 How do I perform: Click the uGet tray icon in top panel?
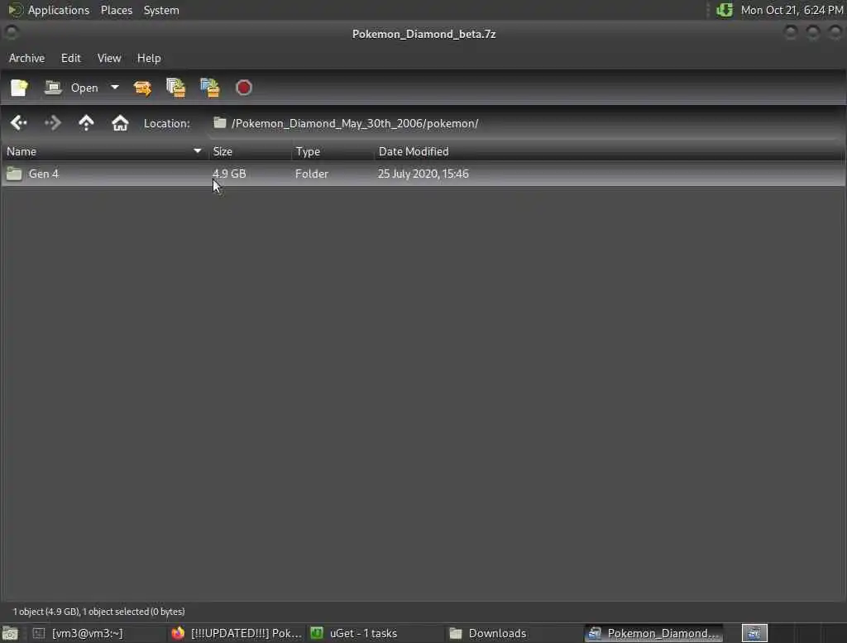(x=724, y=10)
